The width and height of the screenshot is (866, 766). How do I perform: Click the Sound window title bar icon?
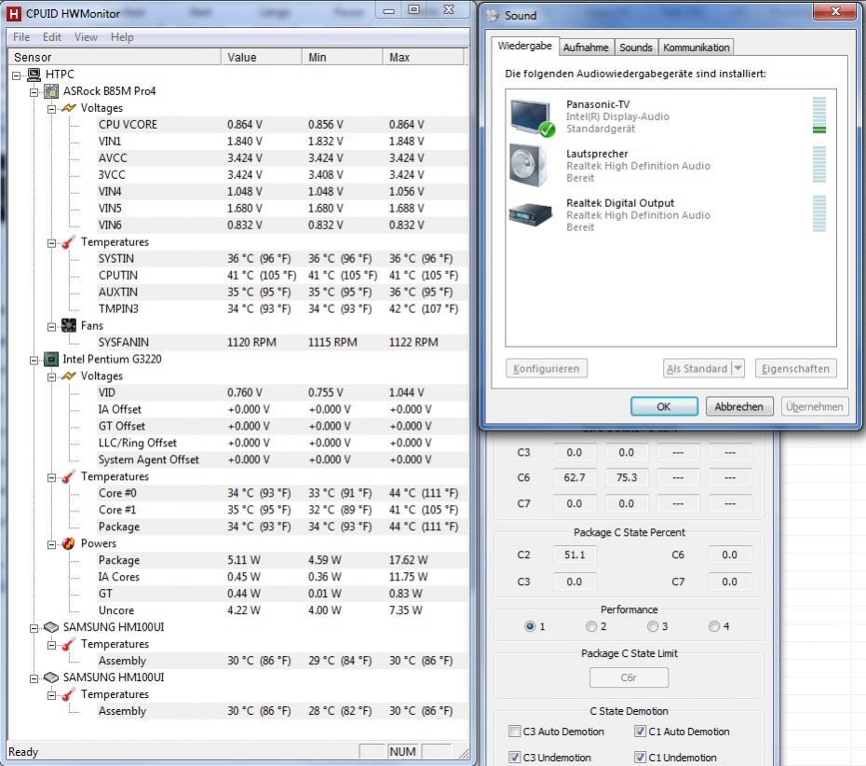[493, 15]
